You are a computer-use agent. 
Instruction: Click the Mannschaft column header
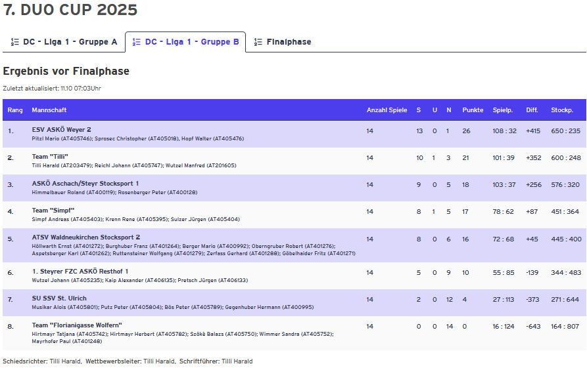[49, 110]
